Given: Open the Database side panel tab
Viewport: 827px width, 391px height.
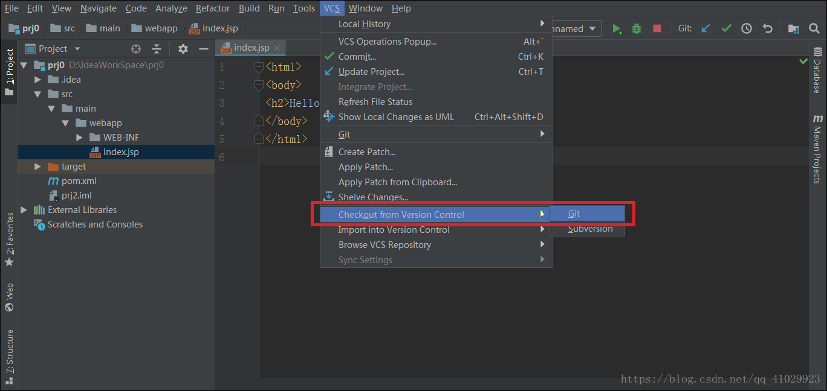Looking at the screenshot, I should pos(817,71).
